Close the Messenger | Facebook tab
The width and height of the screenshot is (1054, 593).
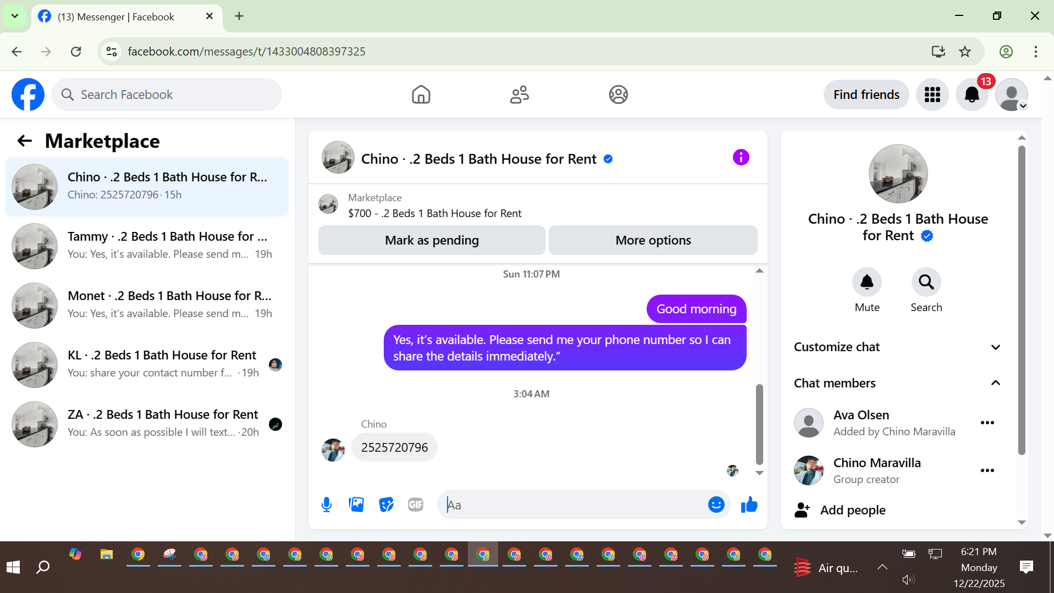pos(209,16)
